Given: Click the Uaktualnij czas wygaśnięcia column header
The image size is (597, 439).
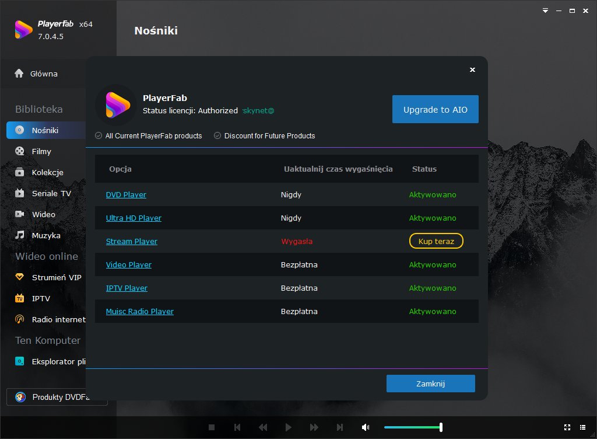Looking at the screenshot, I should click(338, 169).
